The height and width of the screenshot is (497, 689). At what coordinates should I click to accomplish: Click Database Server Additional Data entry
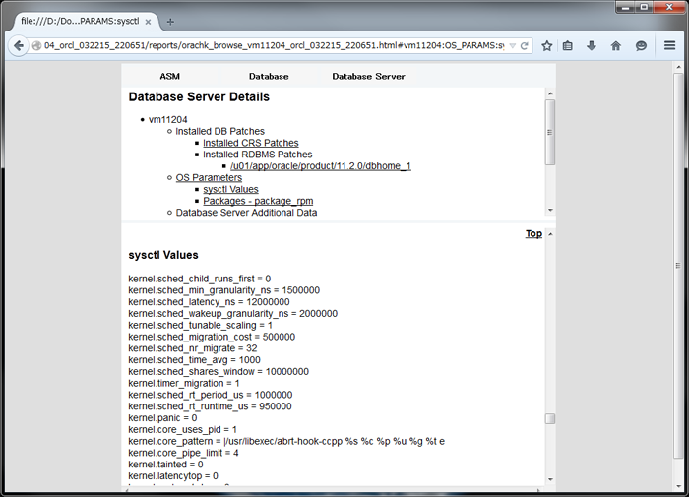(x=246, y=213)
